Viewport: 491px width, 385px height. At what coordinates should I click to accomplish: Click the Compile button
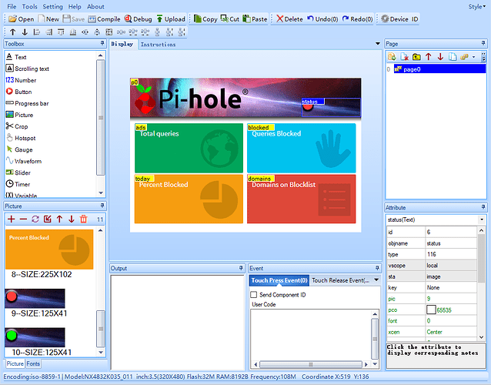click(x=104, y=19)
